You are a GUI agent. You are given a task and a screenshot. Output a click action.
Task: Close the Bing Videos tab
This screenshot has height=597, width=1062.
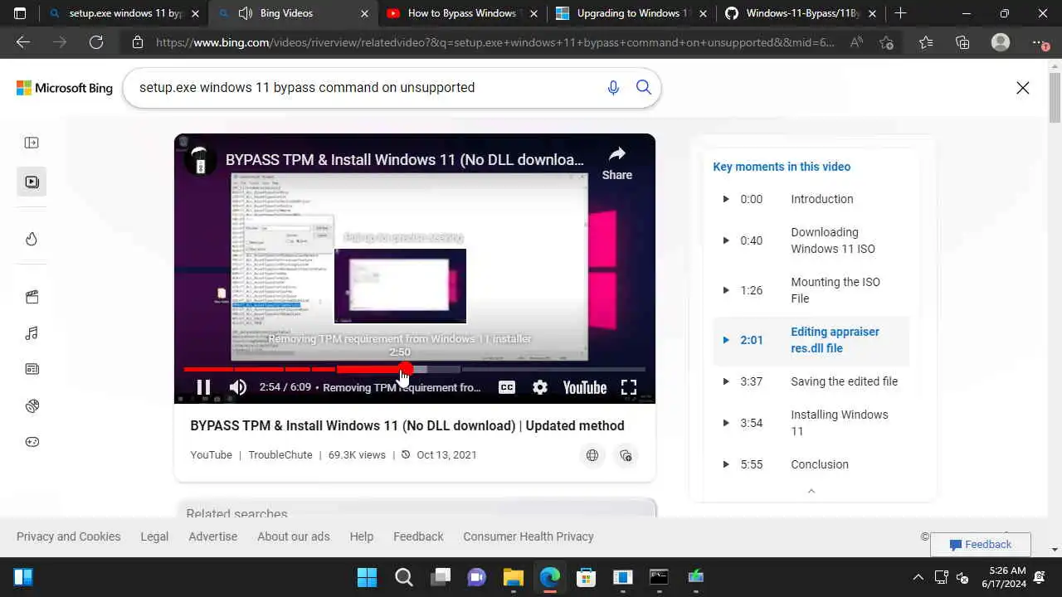tap(364, 13)
